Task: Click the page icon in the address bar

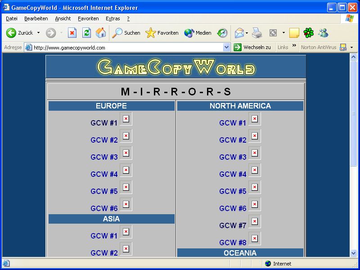Action: click(28, 48)
